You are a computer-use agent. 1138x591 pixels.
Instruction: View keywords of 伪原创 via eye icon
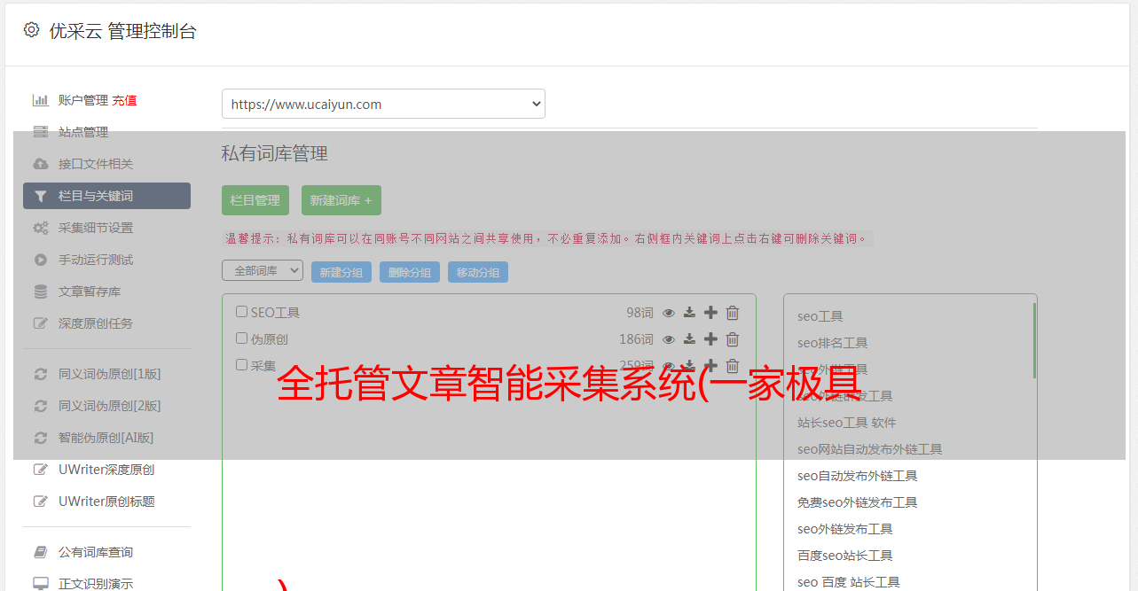[x=669, y=339]
